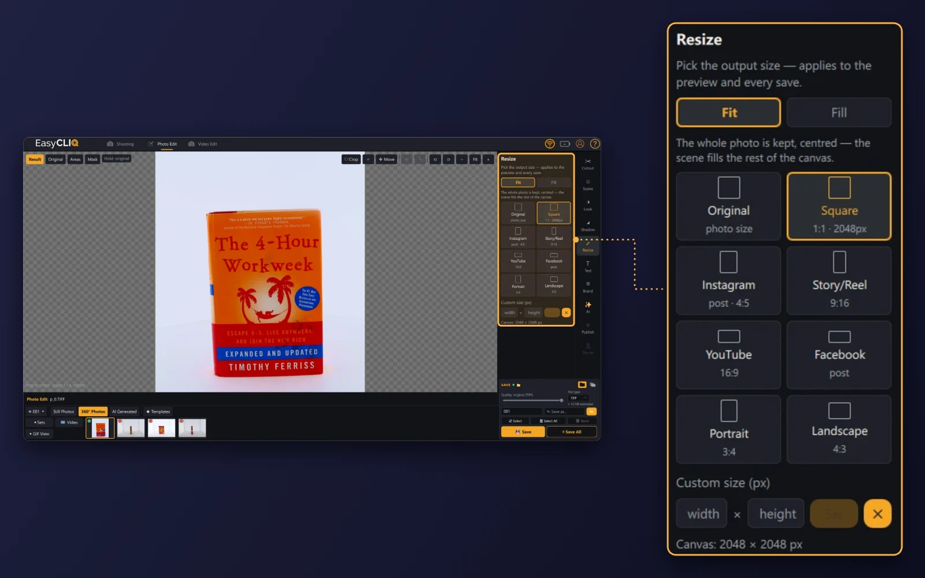Expand the GIF View section

40,433
